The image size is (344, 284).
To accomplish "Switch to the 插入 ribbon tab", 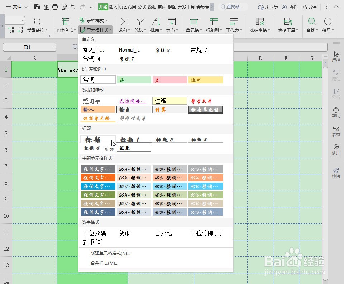I will (x=113, y=6).
